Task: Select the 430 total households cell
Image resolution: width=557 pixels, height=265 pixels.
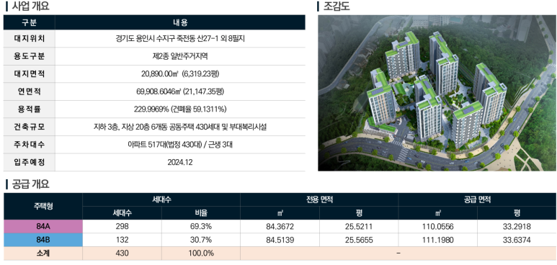Action: coord(122,253)
